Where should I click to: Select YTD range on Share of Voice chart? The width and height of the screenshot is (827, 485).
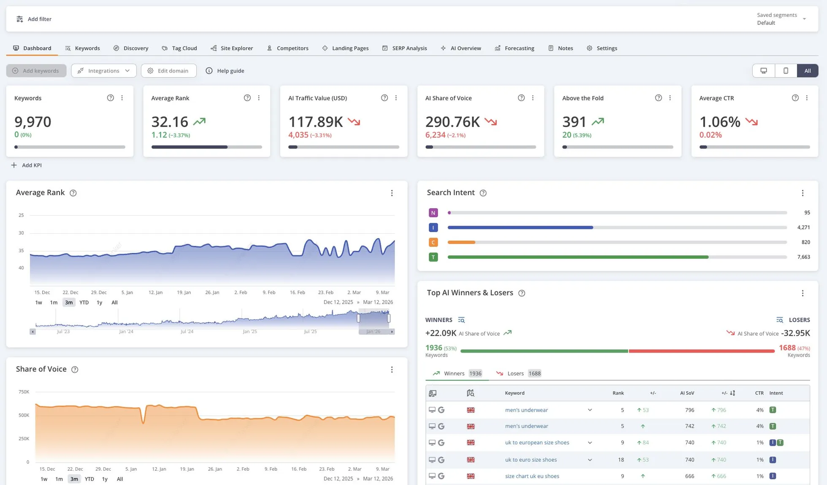[89, 479]
